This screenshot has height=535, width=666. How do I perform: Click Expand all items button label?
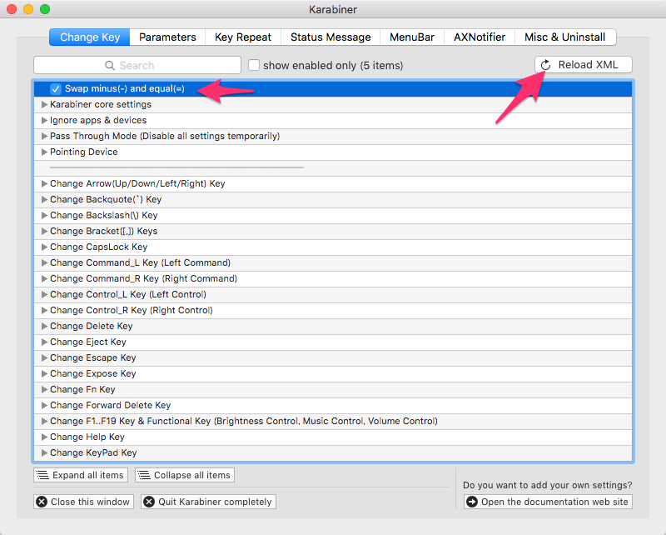(88, 475)
